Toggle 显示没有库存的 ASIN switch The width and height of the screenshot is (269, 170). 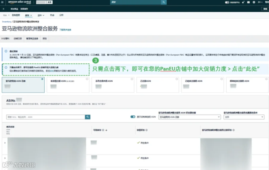point(133,117)
